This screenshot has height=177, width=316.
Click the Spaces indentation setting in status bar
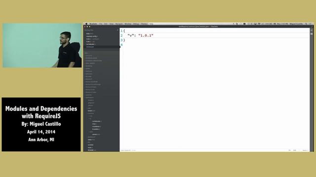click(305, 150)
